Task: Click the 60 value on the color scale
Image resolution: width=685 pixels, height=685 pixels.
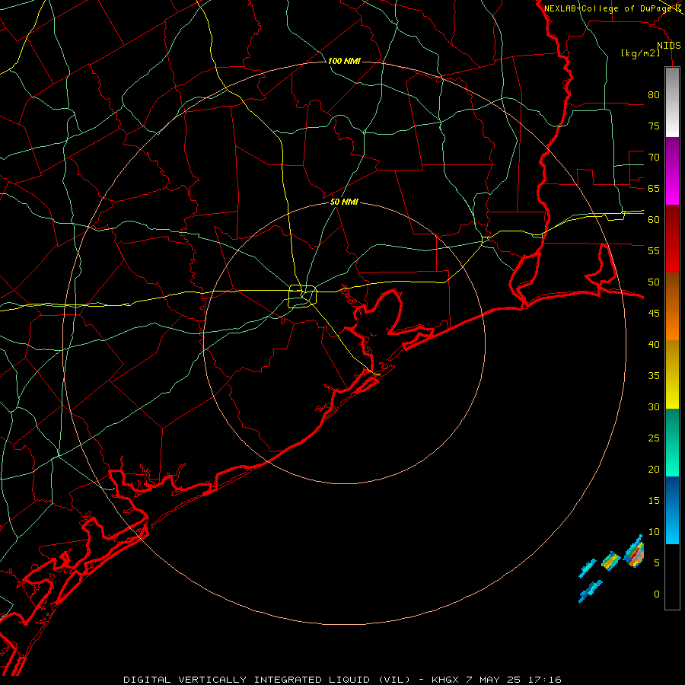Action: point(654,220)
